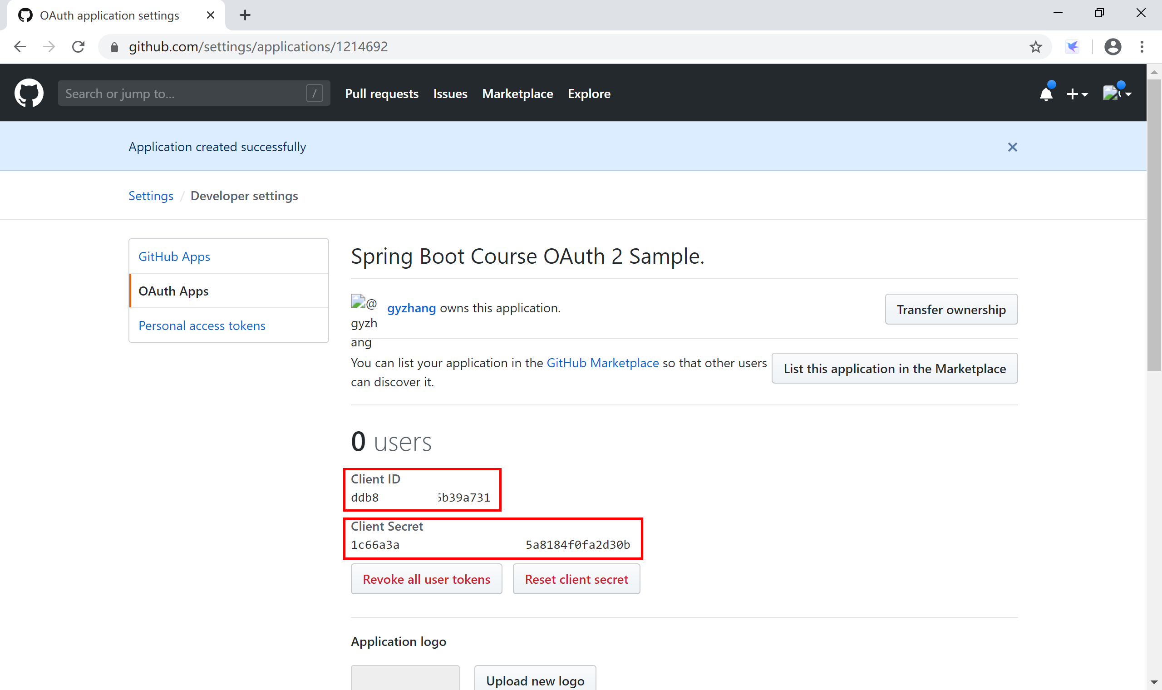This screenshot has width=1162, height=690.
Task: Expand the user avatar dropdown menu
Action: (x=1117, y=94)
